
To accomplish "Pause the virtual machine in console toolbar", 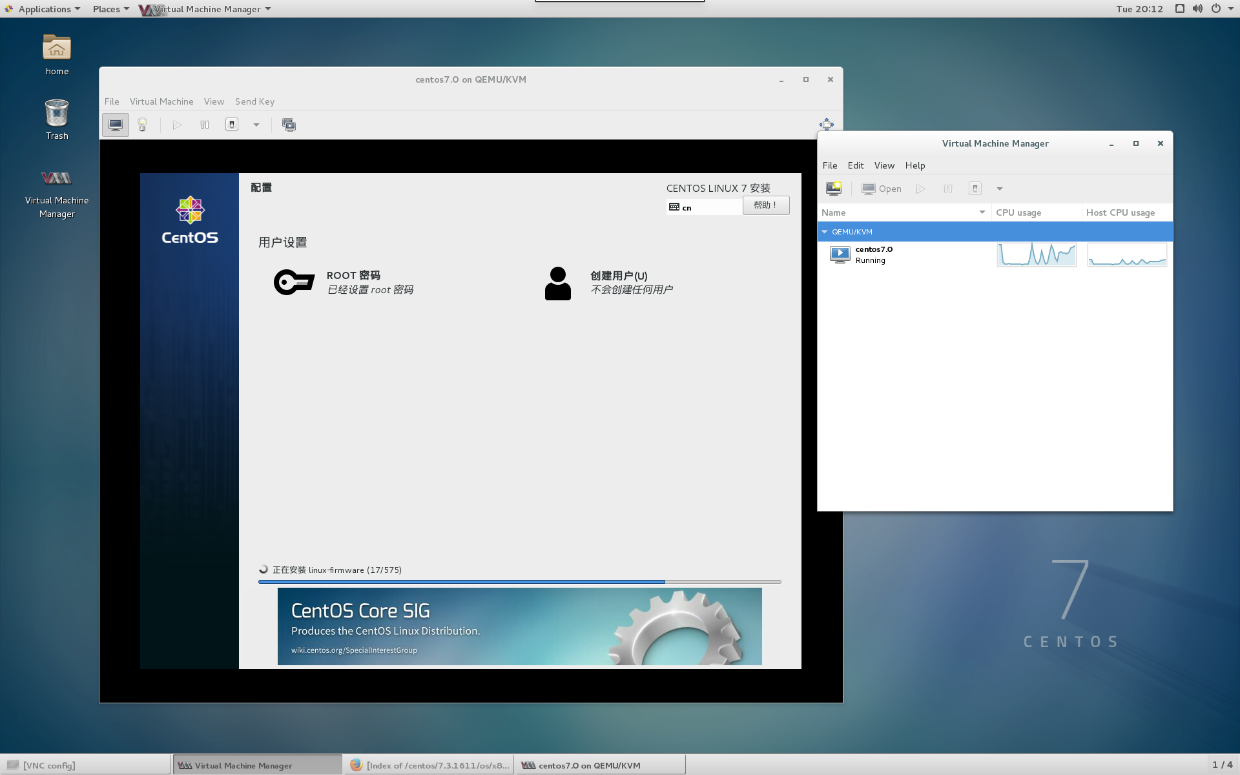I will tap(205, 125).
